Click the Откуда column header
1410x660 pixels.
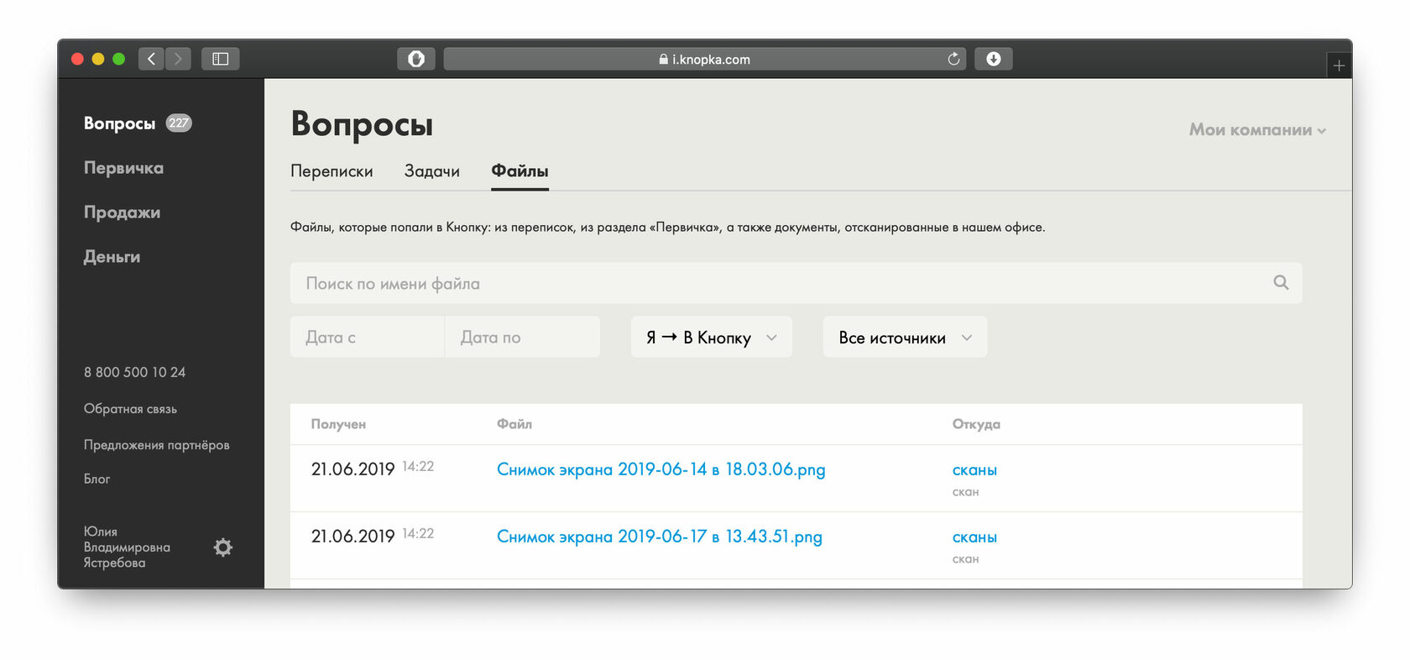point(976,424)
